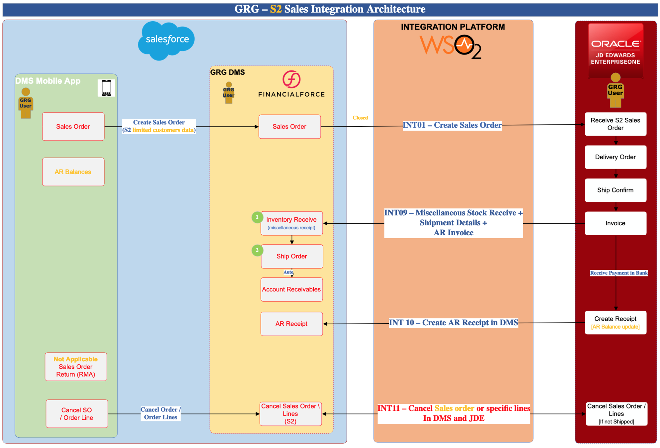Click the Ship Order box
This screenshot has width=660, height=448.
click(291, 256)
